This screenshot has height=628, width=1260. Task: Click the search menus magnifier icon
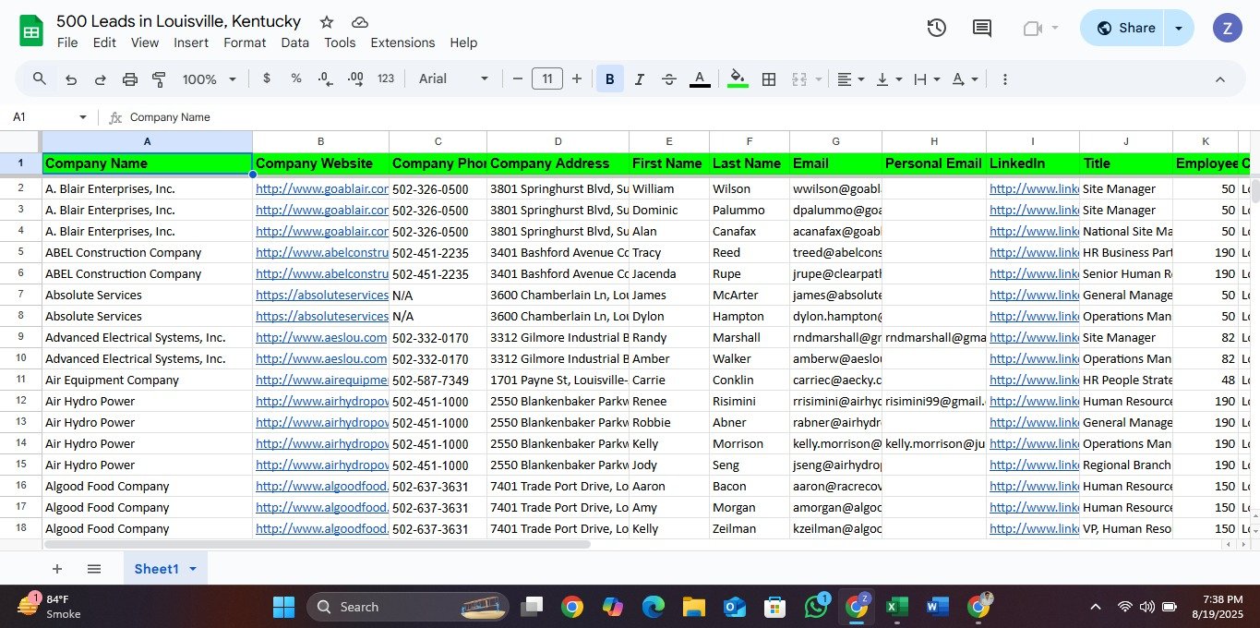[x=40, y=79]
